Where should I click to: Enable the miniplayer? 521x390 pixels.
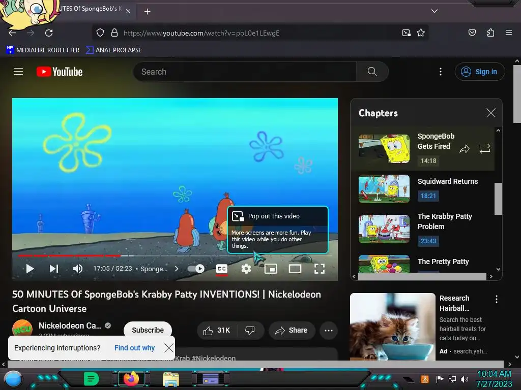point(271,269)
